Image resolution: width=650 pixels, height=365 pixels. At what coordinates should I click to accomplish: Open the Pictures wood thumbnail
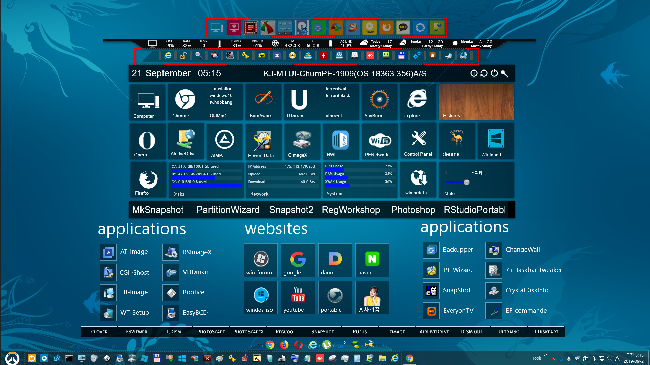click(x=476, y=102)
